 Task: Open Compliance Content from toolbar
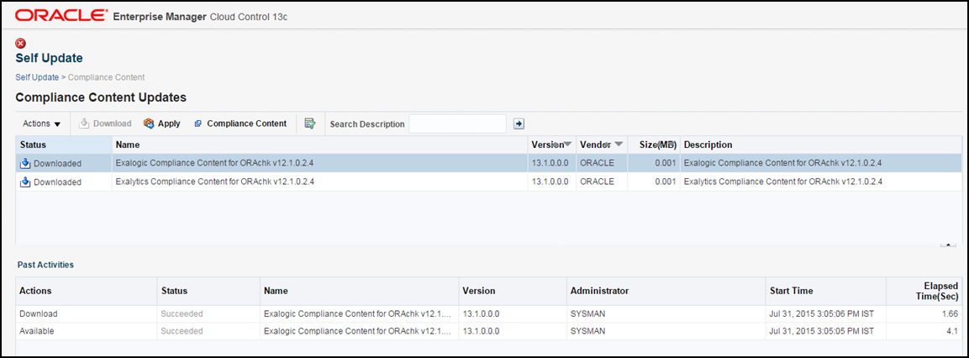[240, 124]
